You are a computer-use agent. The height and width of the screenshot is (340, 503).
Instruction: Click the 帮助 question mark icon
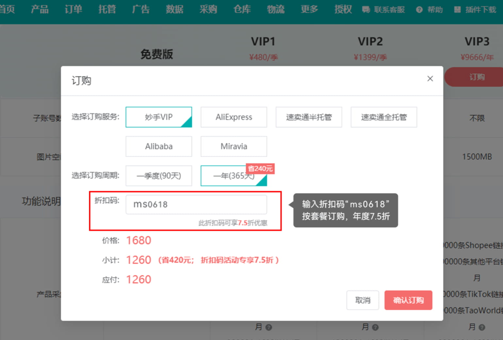pos(419,10)
